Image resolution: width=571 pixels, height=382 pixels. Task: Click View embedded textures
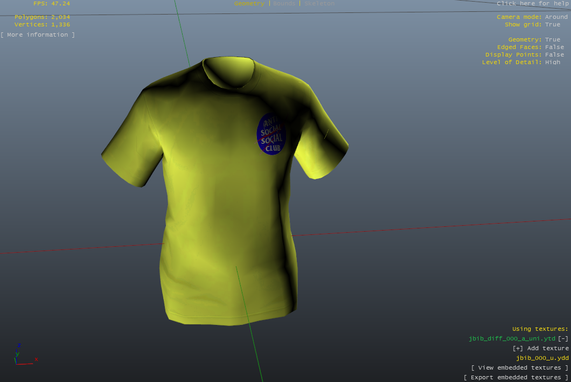click(520, 368)
